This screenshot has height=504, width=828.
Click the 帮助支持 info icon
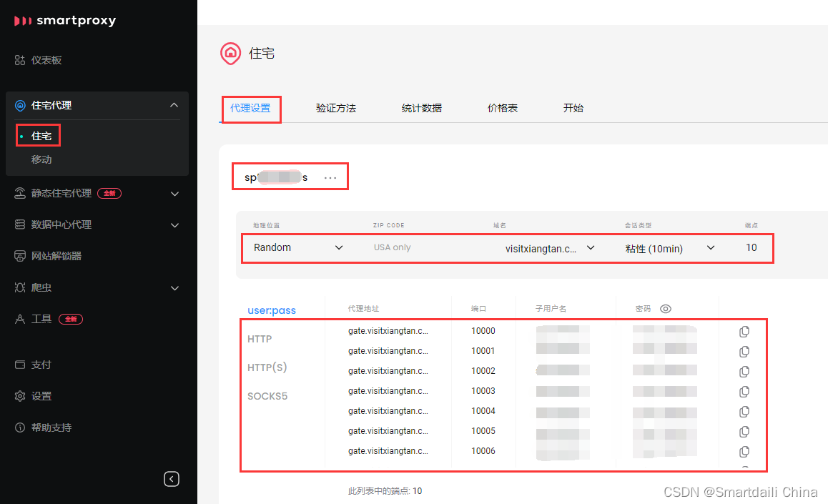tap(20, 428)
